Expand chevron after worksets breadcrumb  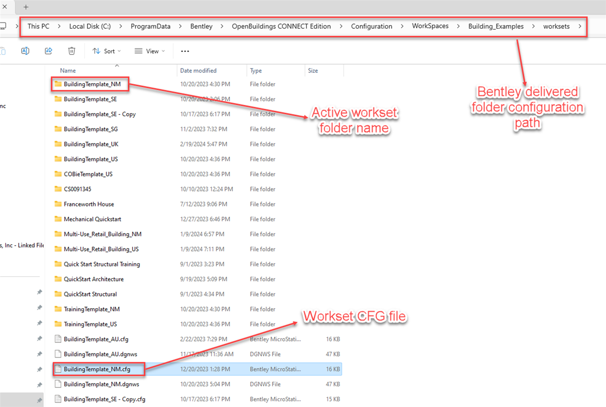click(x=580, y=26)
